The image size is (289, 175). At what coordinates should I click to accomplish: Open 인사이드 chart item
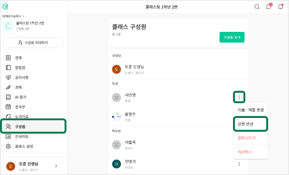click(17, 136)
